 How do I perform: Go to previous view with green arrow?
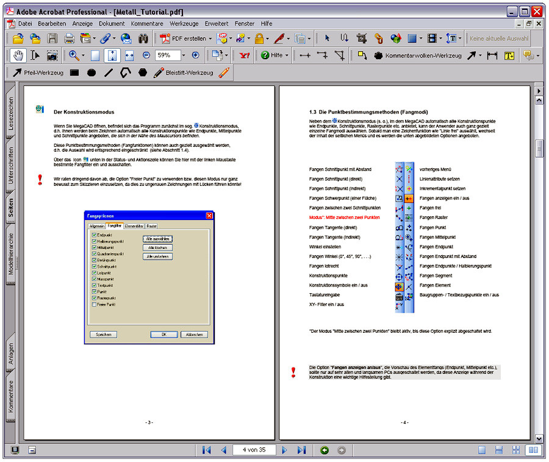325,450
